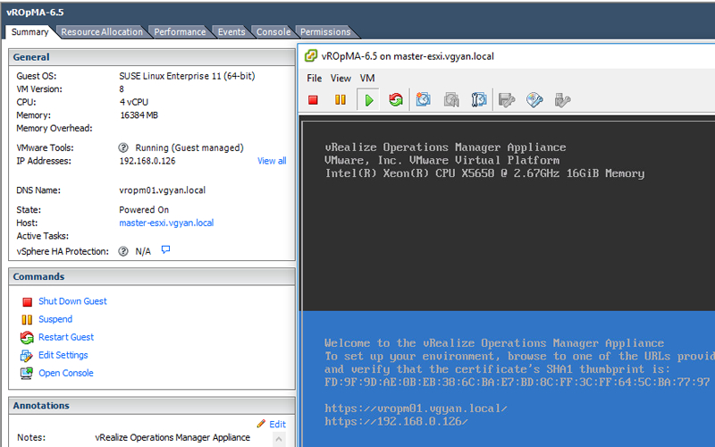The image size is (715, 447).
Task: Click the green Power On play icon
Action: click(x=368, y=100)
